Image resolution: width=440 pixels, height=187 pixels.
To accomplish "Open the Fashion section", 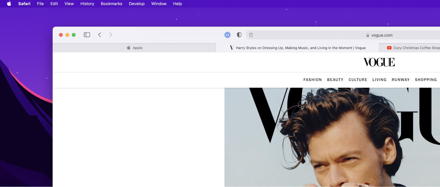I will point(313,80).
